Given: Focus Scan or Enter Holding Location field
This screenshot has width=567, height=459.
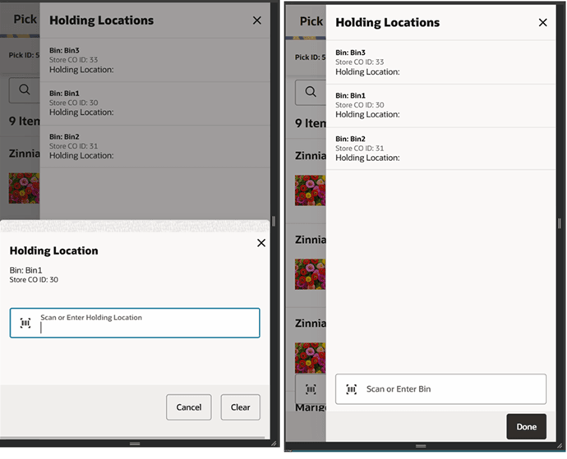Looking at the screenshot, I should pos(135,324).
